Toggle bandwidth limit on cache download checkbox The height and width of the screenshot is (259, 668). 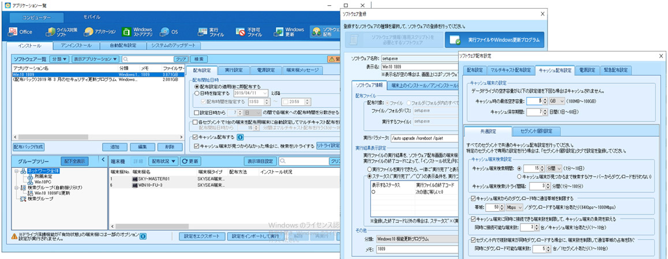point(474,198)
